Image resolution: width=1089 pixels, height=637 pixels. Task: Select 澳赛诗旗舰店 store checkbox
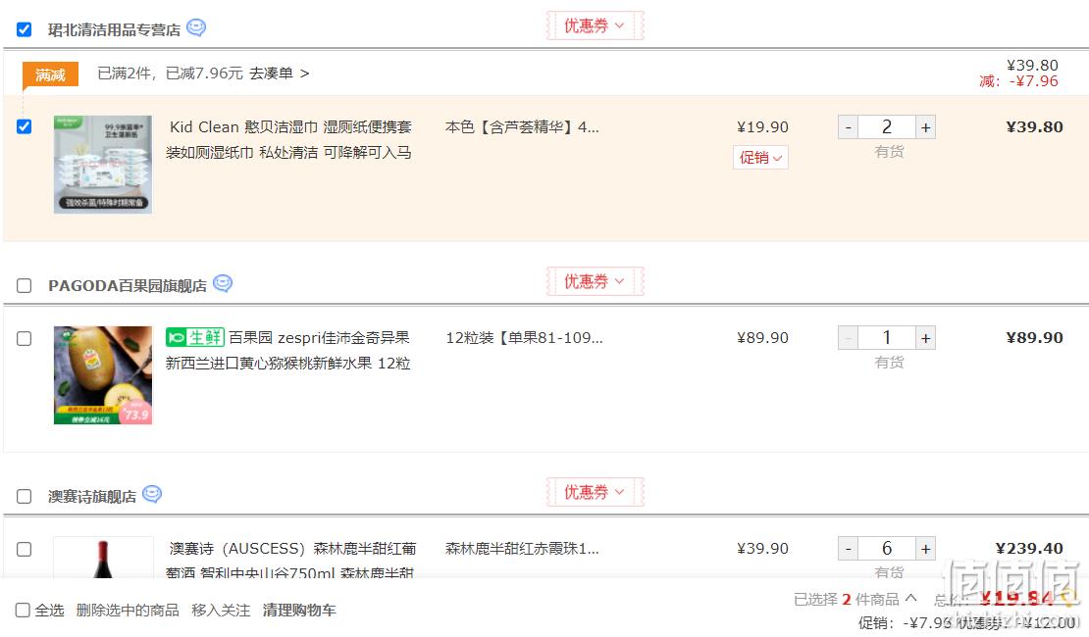(x=25, y=497)
